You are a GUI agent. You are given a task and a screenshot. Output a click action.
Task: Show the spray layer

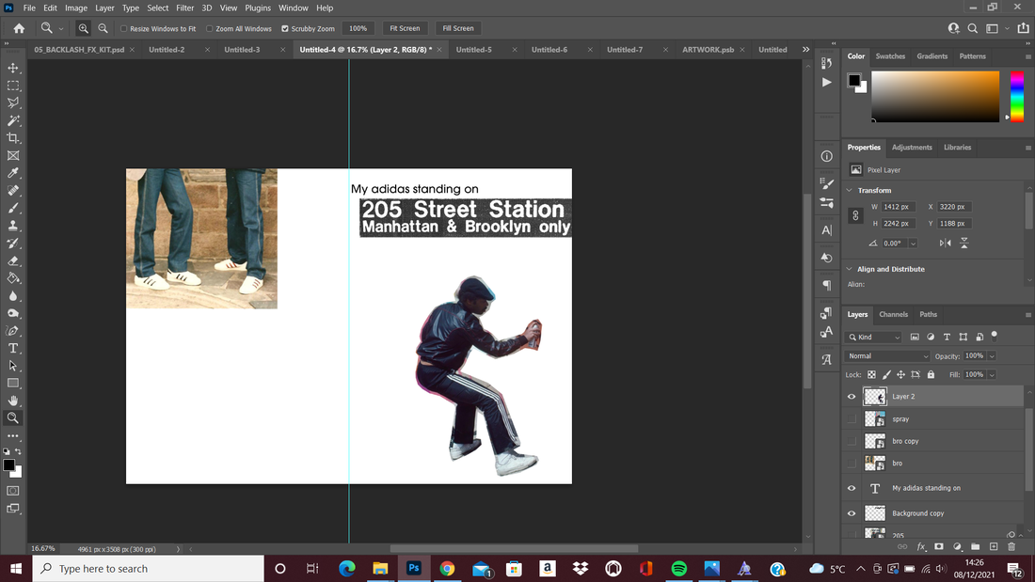pyautogui.click(x=852, y=419)
